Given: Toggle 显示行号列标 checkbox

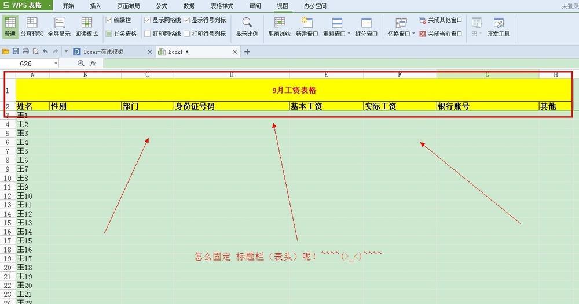Looking at the screenshot, I should [x=186, y=20].
